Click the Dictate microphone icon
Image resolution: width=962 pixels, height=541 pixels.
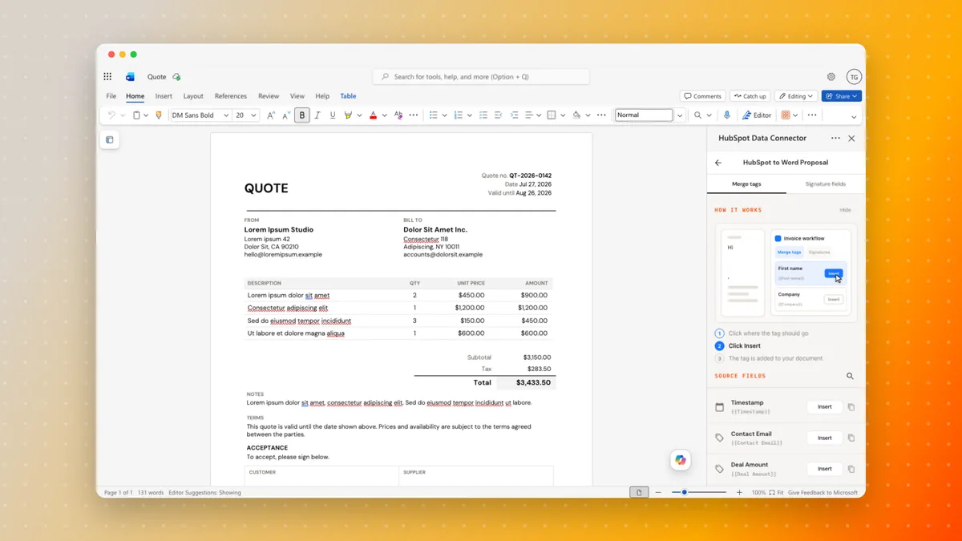pos(726,115)
